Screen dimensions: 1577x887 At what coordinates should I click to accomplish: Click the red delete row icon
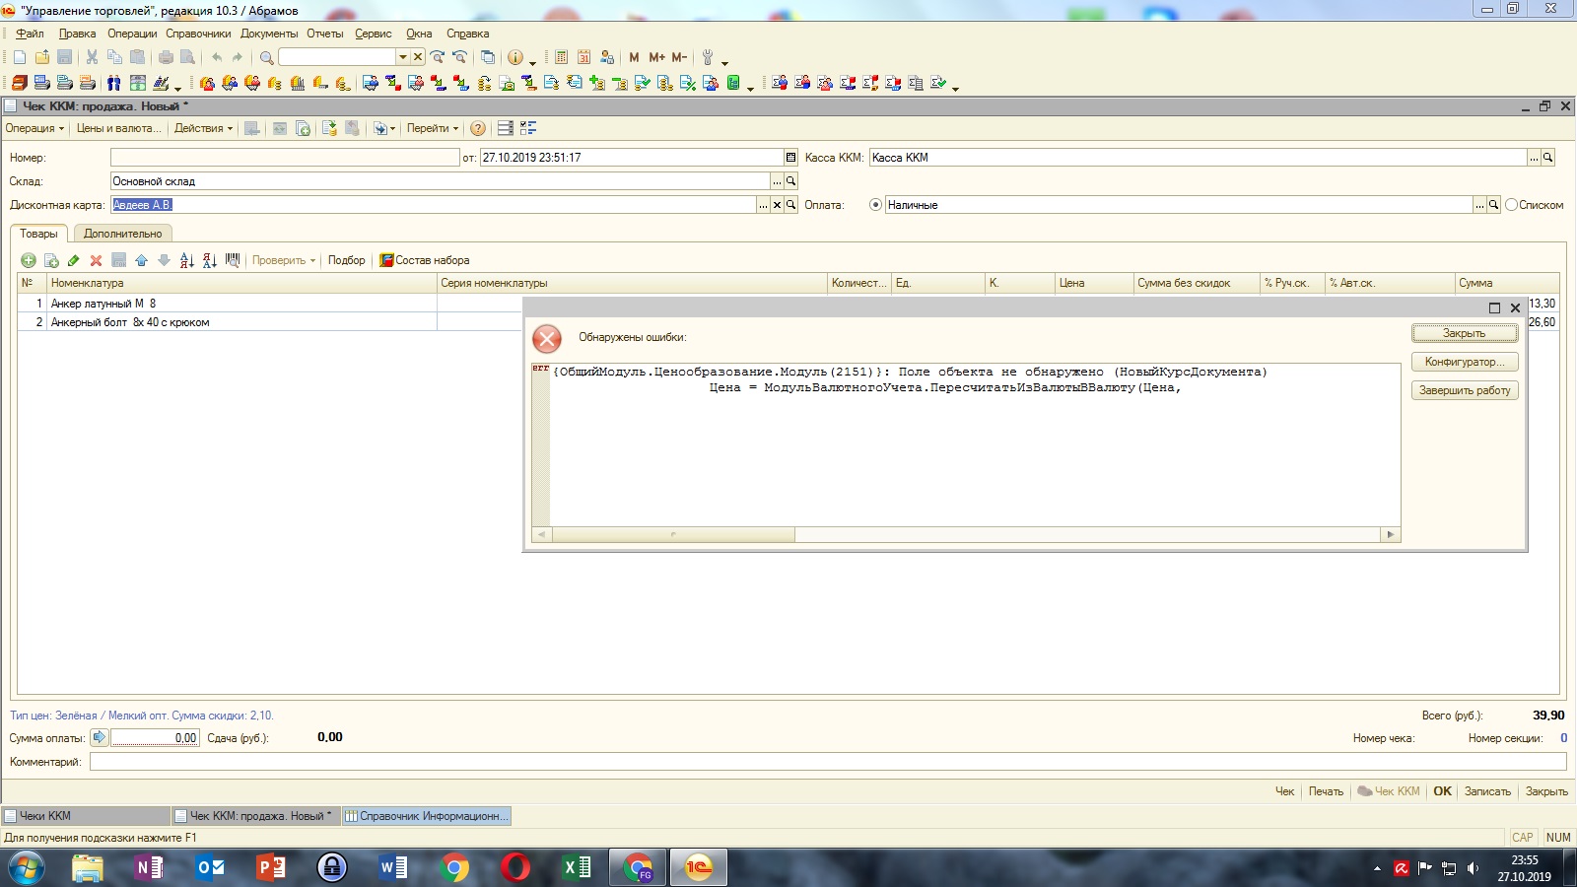(96, 260)
